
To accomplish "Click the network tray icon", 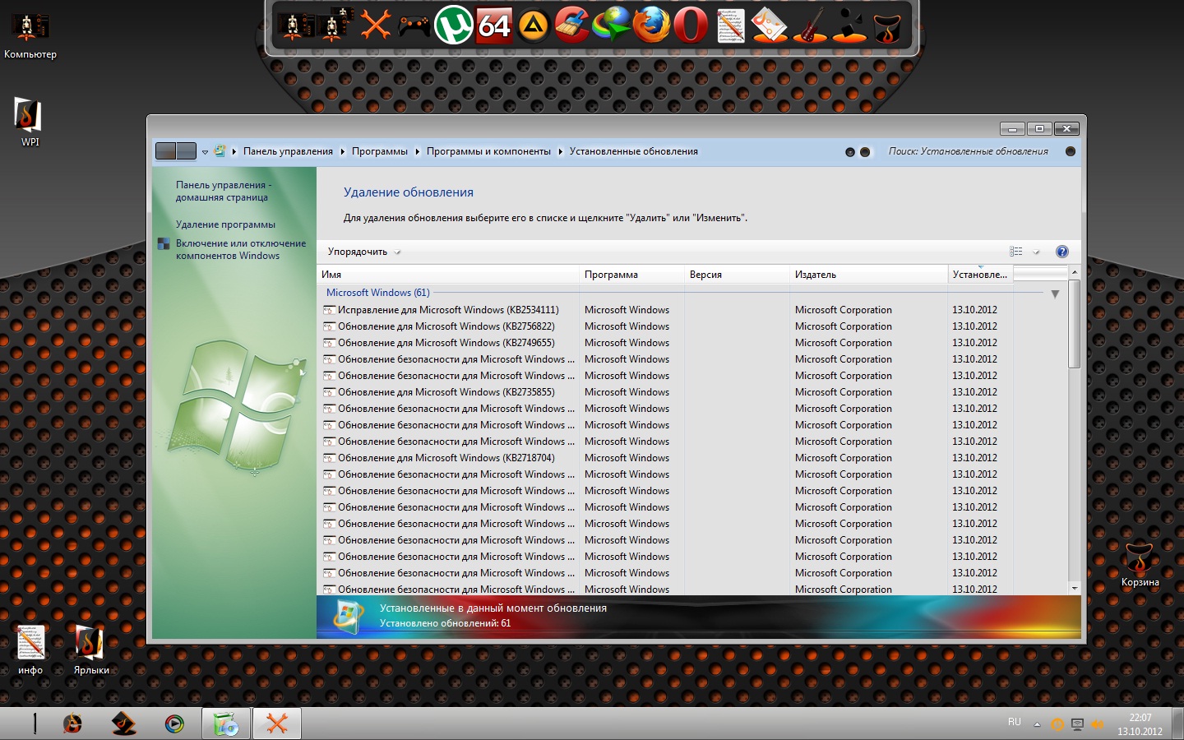I will click(1077, 724).
